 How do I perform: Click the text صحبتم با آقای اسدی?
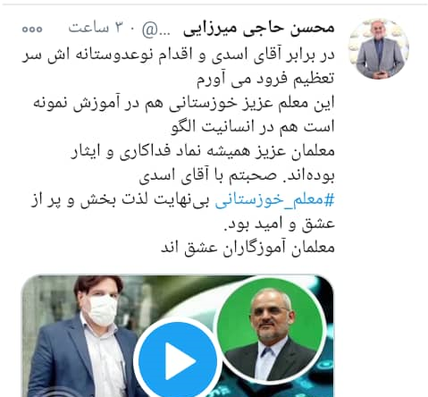tap(207, 176)
